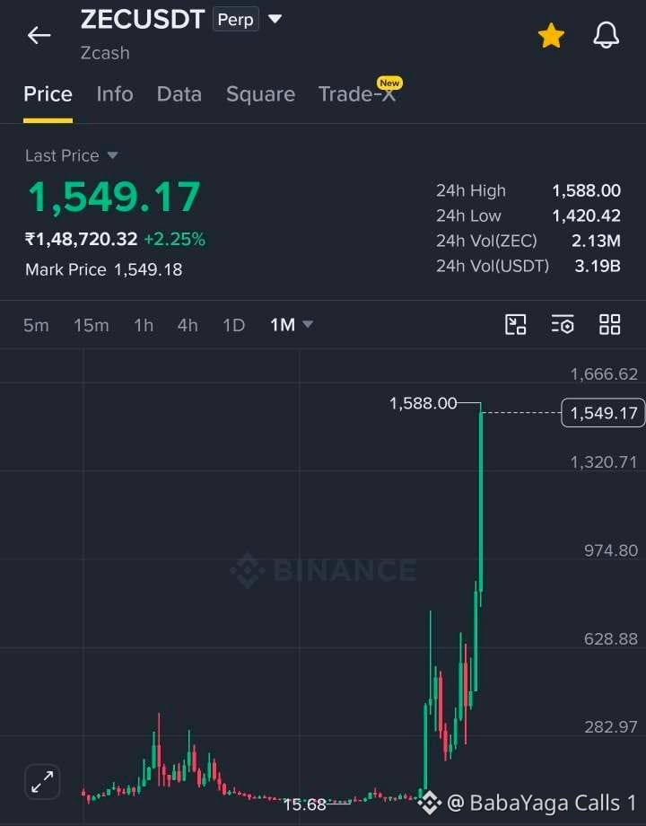The width and height of the screenshot is (646, 826).
Task: Open price alert bell icon
Action: [606, 36]
